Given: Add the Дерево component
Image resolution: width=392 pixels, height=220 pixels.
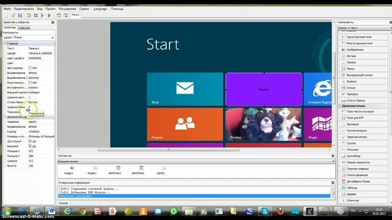Looking at the screenshot, I should (x=363, y=194).
